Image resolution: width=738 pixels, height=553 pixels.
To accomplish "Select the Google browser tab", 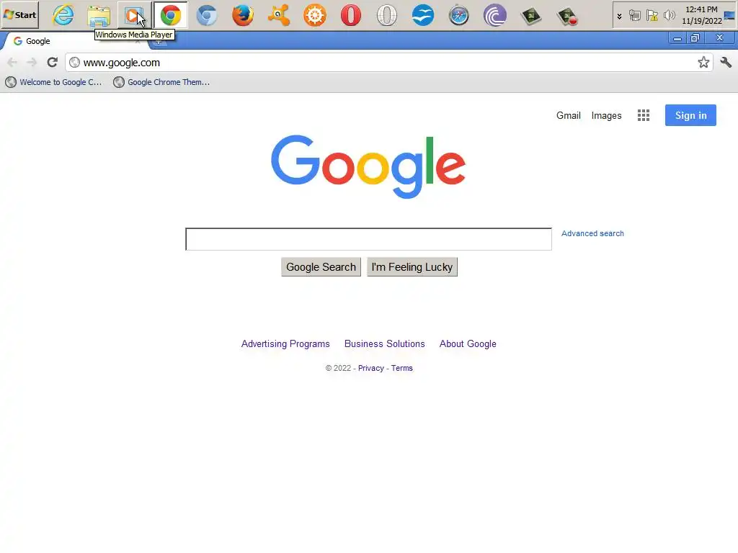I will click(x=75, y=41).
